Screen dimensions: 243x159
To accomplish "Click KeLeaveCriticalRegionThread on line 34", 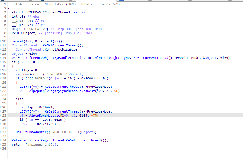I will pos(38,140).
